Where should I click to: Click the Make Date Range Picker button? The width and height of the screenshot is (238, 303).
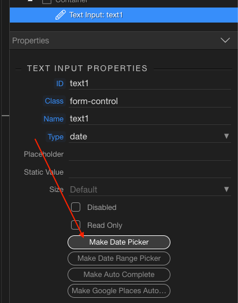click(119, 258)
